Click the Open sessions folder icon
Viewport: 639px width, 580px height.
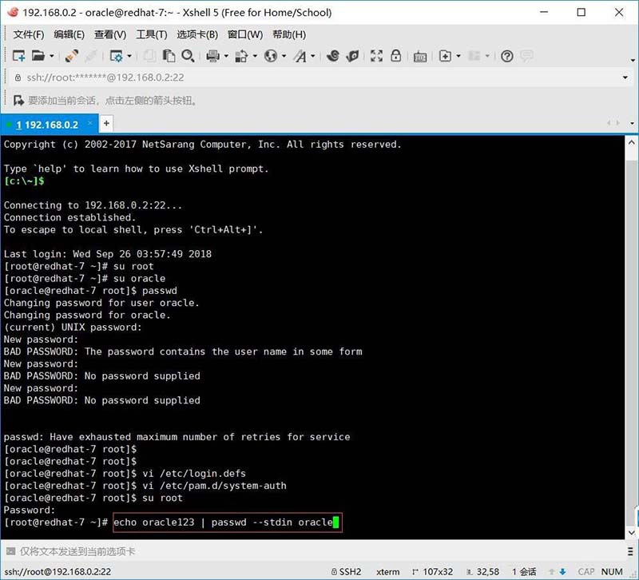pos(38,56)
